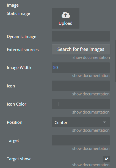Click the Image Width field showing 50
Screen dimensions: 116x168
pyautogui.click(x=81, y=68)
